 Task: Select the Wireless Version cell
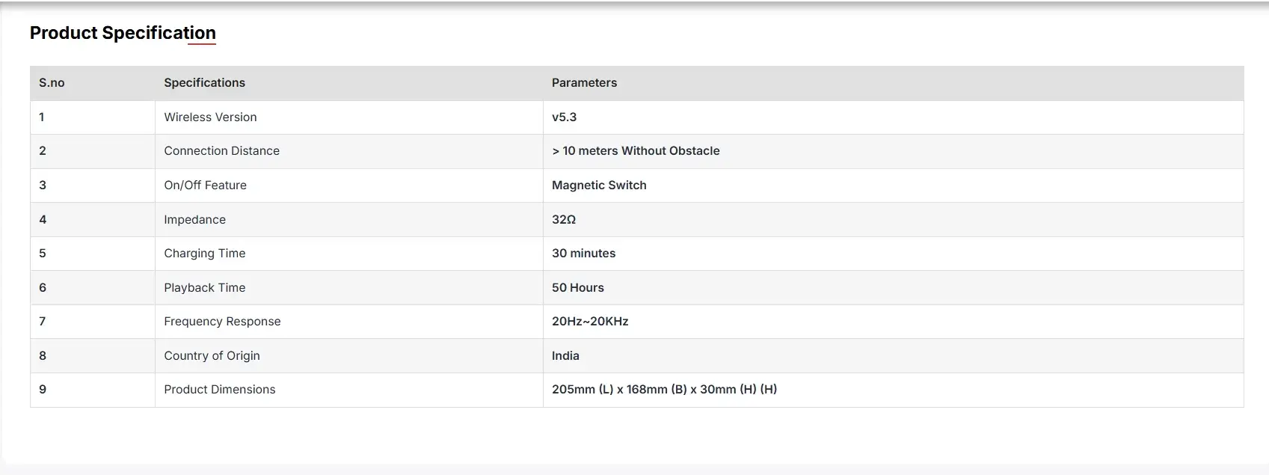(x=210, y=117)
